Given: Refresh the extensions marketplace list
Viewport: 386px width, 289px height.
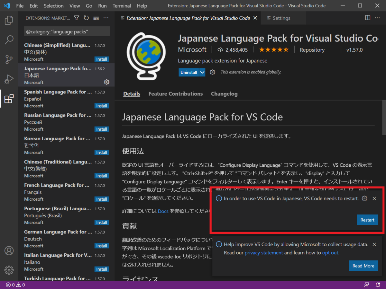Looking at the screenshot, I should click(x=86, y=18).
